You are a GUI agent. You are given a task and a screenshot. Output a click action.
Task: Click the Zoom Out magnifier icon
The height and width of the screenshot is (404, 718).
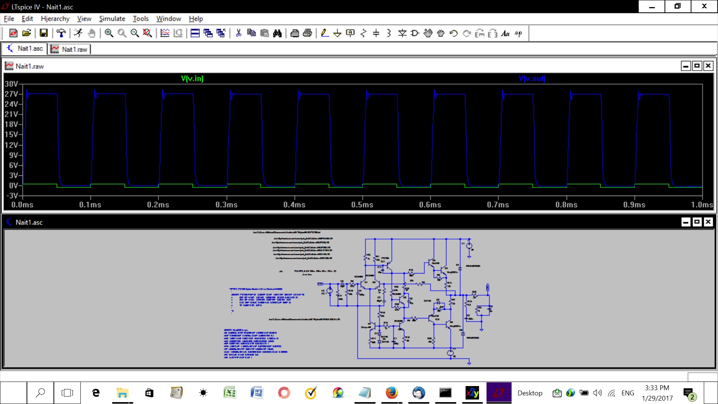[135, 33]
